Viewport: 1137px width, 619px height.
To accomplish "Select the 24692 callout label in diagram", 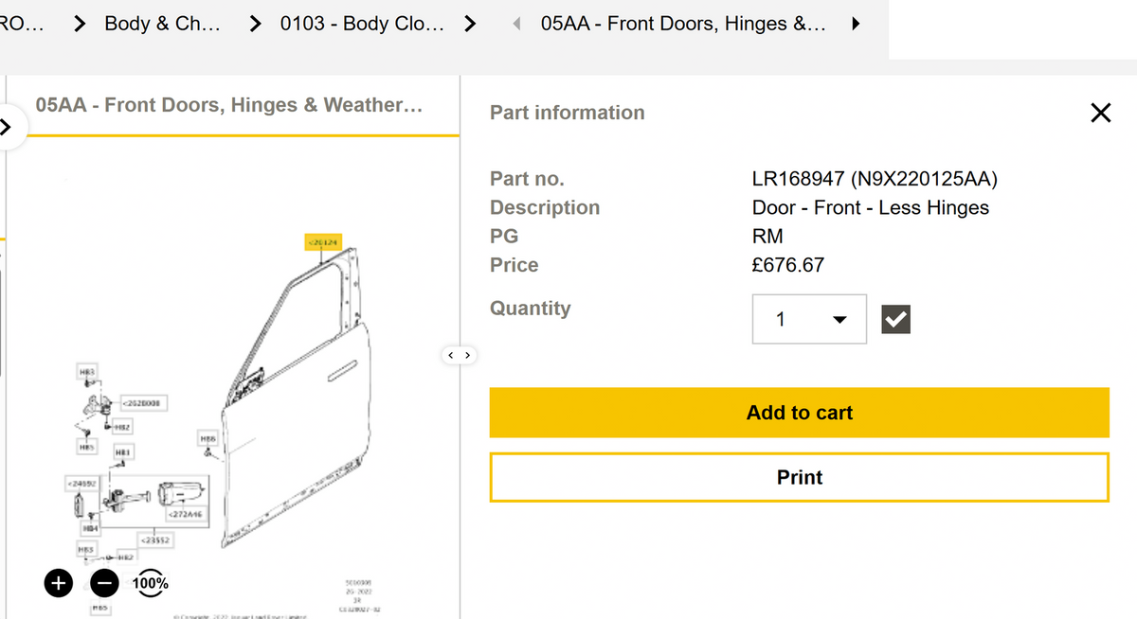I will coord(80,484).
